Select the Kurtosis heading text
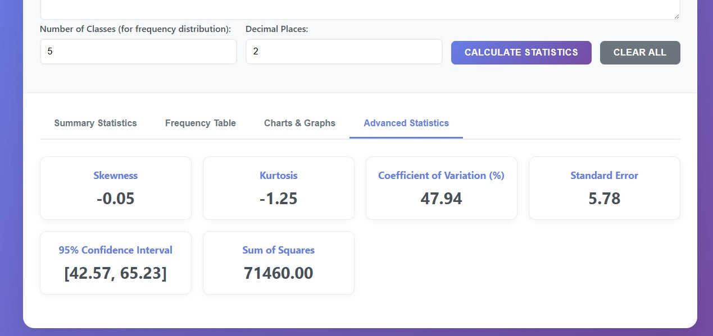Viewport: 713px width, 336px height. [x=278, y=176]
